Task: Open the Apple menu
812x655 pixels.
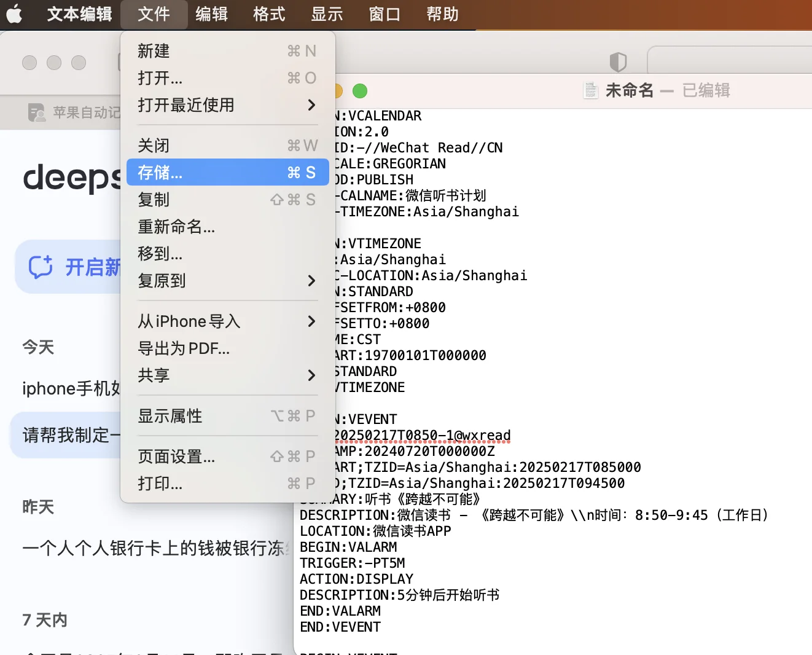Action: point(14,14)
